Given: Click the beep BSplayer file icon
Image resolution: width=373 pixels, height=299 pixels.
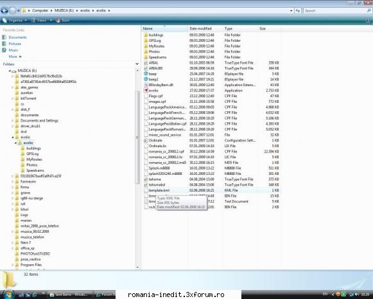Looking at the screenshot, I should pyautogui.click(x=146, y=74).
